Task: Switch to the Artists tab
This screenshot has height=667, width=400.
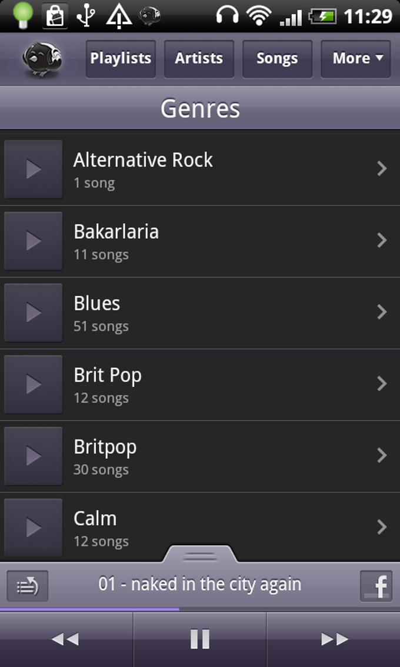Action: [199, 59]
